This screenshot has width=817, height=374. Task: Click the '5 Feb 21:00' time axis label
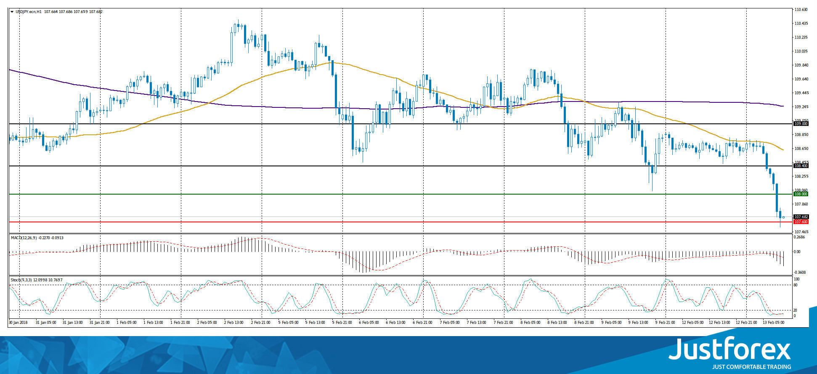coord(342,323)
